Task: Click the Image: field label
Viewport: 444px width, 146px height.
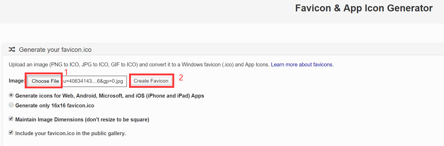Action: coord(16,81)
